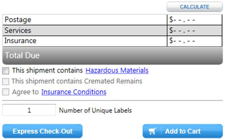Open the Insurance Conditions link
225x139 pixels.
coord(74,92)
